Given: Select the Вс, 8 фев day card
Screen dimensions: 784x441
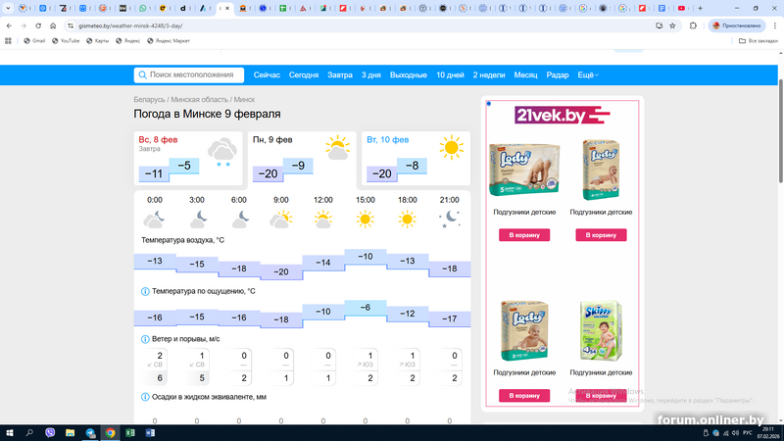Looking at the screenshot, I should 188,158.
